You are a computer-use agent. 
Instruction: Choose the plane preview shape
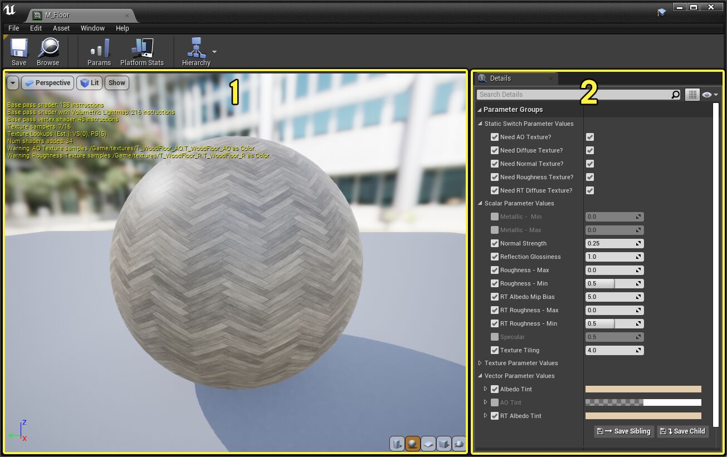point(428,444)
